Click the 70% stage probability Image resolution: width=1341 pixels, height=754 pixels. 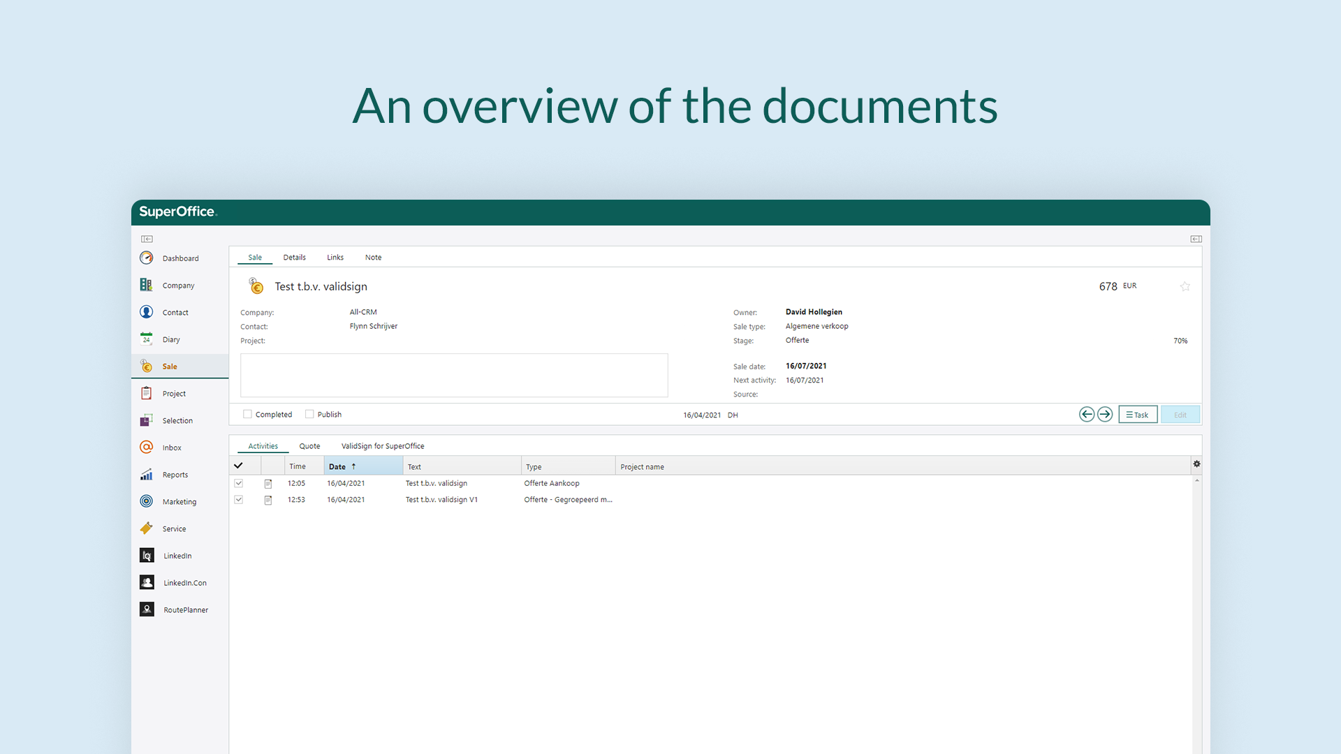[1180, 341]
